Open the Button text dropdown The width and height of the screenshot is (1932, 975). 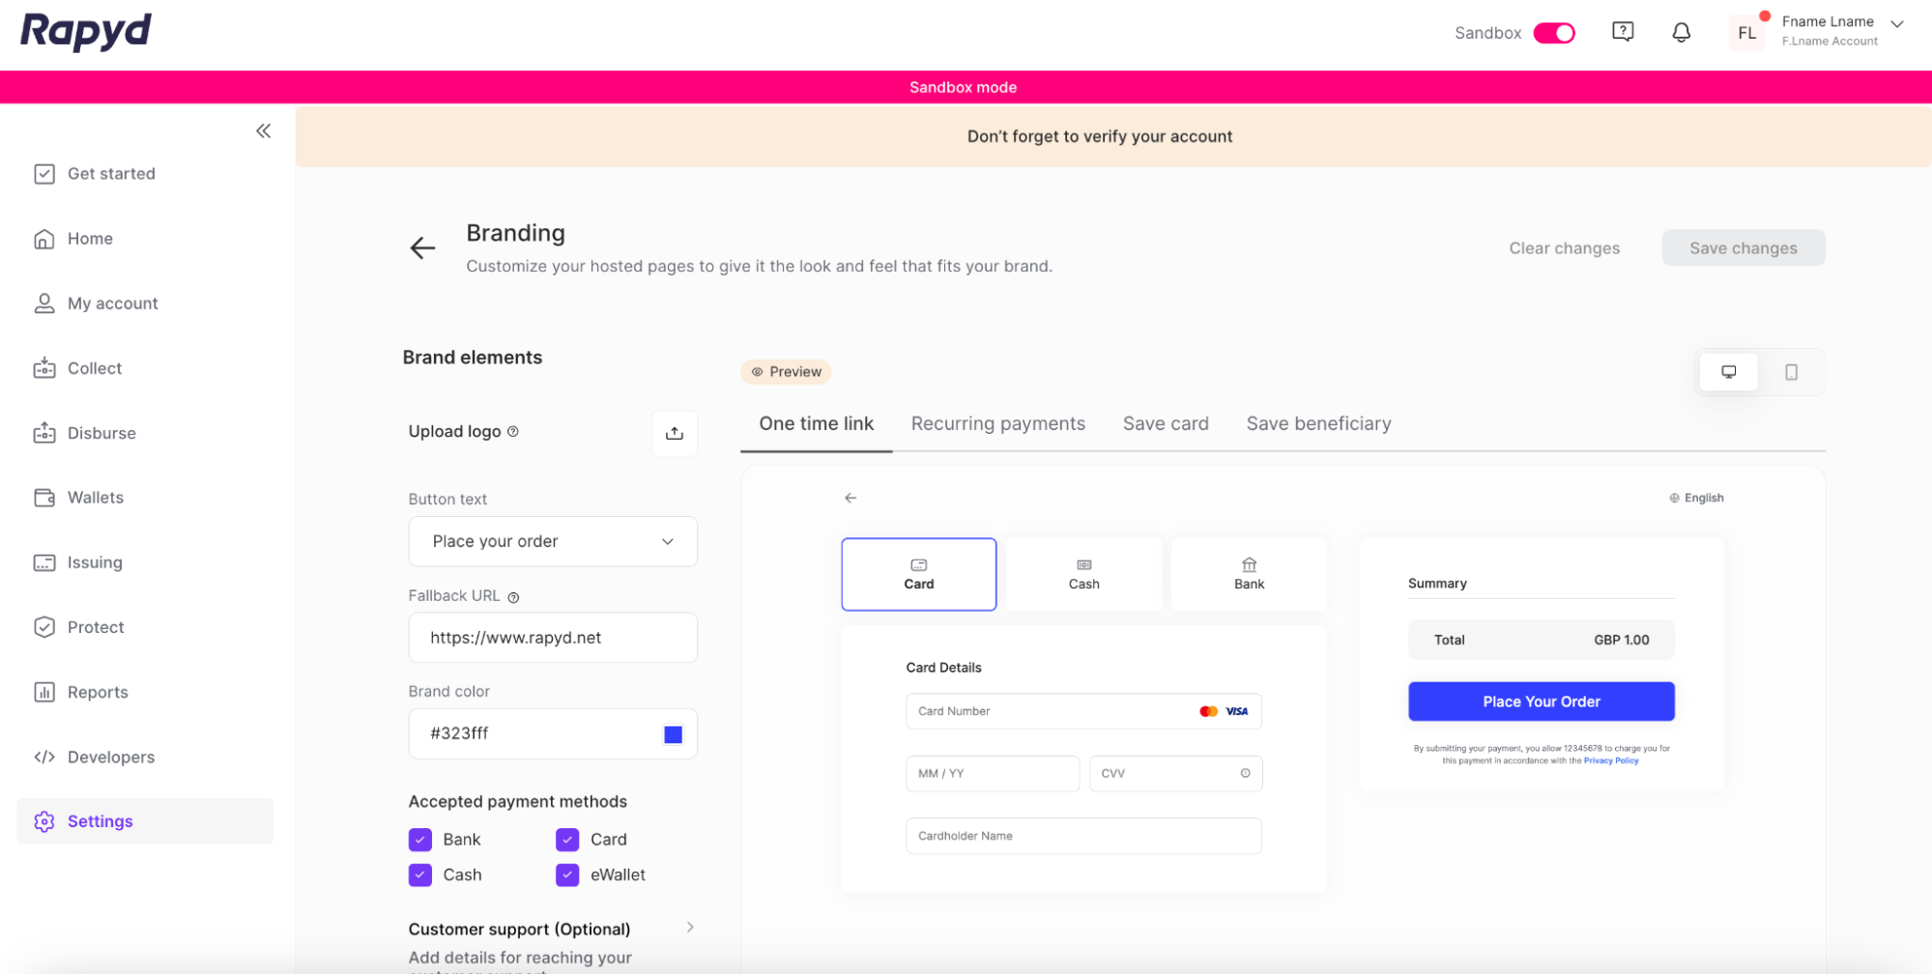(553, 541)
